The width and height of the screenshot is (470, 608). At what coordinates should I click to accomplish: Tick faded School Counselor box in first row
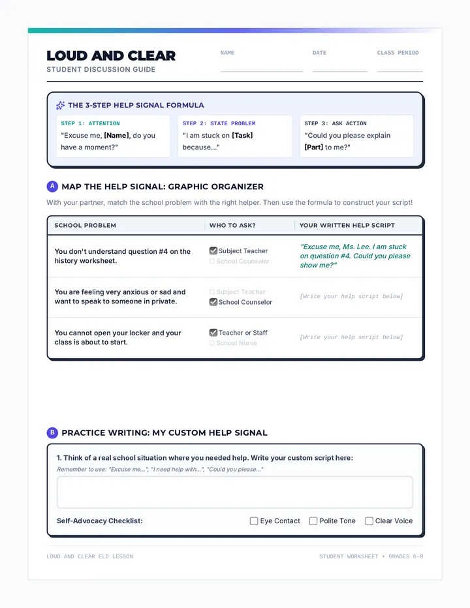[212, 262]
